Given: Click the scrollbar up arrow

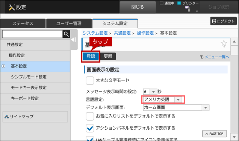Looking at the screenshot, I should pos(234,42).
